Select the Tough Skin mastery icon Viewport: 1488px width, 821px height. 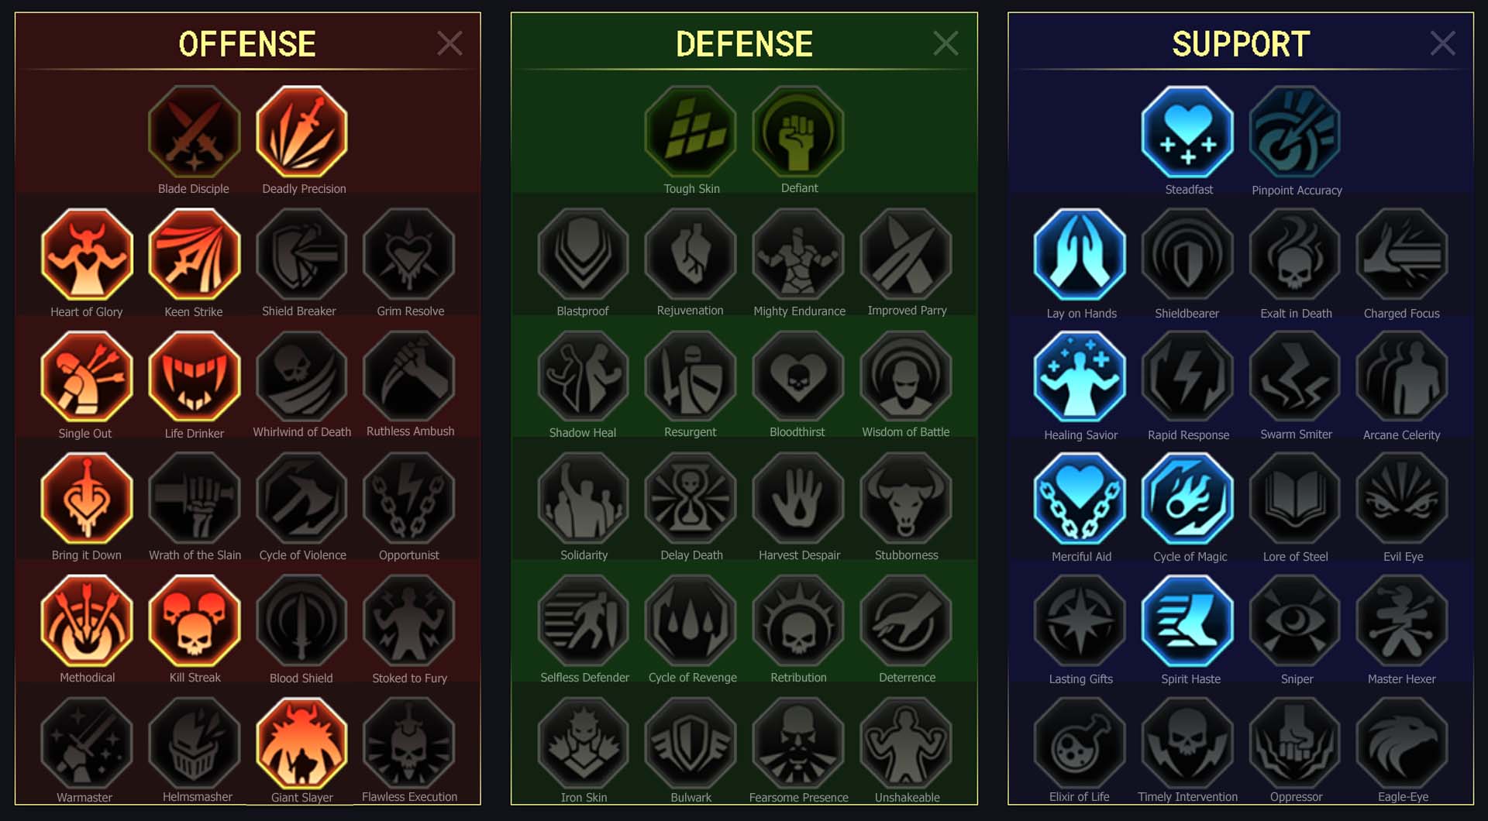click(x=691, y=132)
